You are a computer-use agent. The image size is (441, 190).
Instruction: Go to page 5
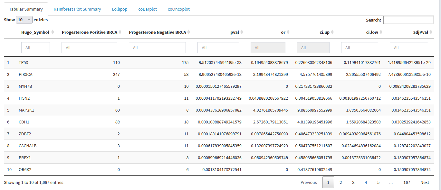378,182
